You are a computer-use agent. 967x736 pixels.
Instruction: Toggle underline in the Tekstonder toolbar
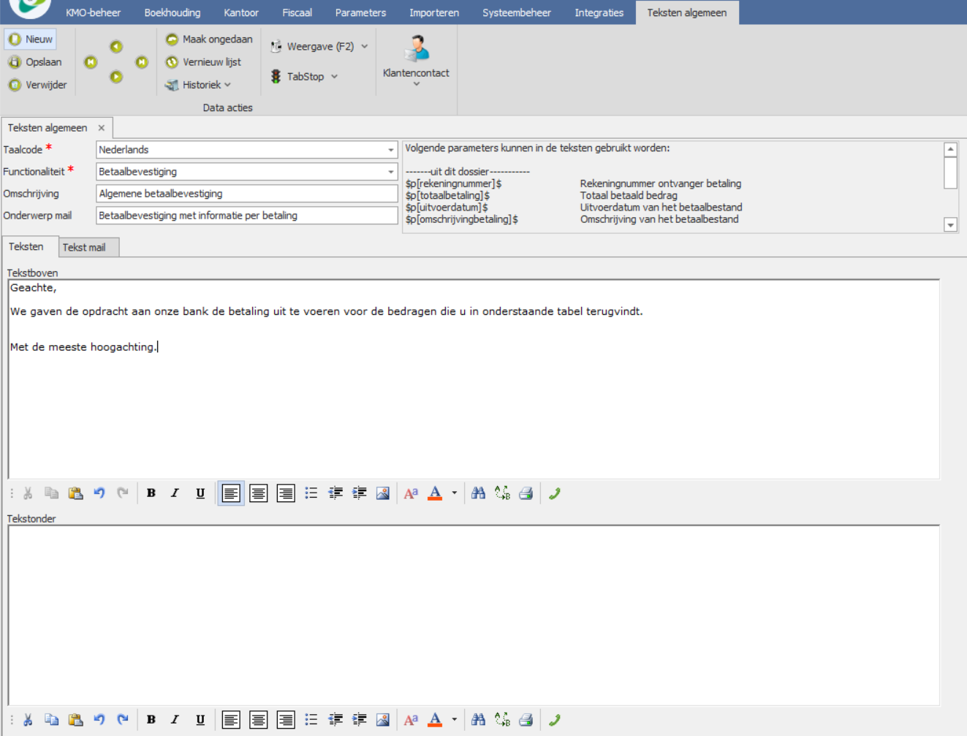pos(200,720)
